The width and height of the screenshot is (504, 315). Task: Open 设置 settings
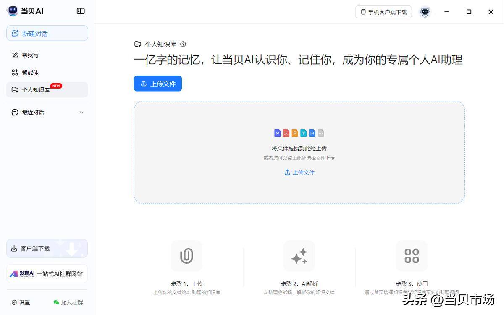[x=21, y=302]
